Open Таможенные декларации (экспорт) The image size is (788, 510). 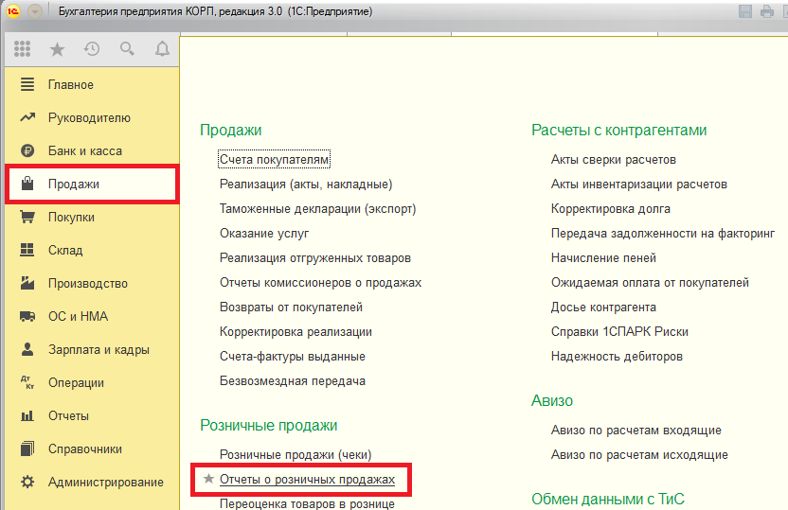point(317,209)
